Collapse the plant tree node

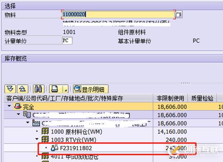tap(28, 123)
